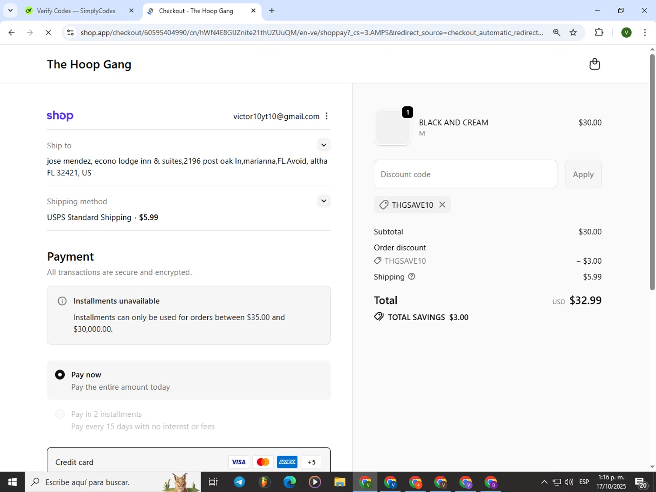Open Telegram from the taskbar
The height and width of the screenshot is (492, 656).
239,482
